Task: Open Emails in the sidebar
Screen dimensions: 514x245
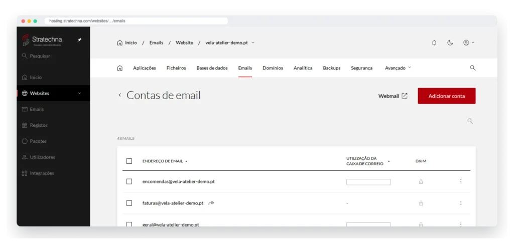Action: point(33,109)
